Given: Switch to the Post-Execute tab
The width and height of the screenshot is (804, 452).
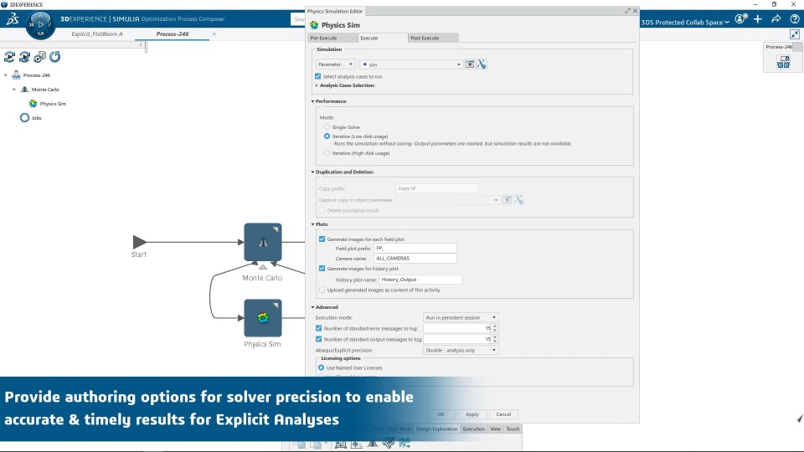Looking at the screenshot, I should [x=433, y=38].
